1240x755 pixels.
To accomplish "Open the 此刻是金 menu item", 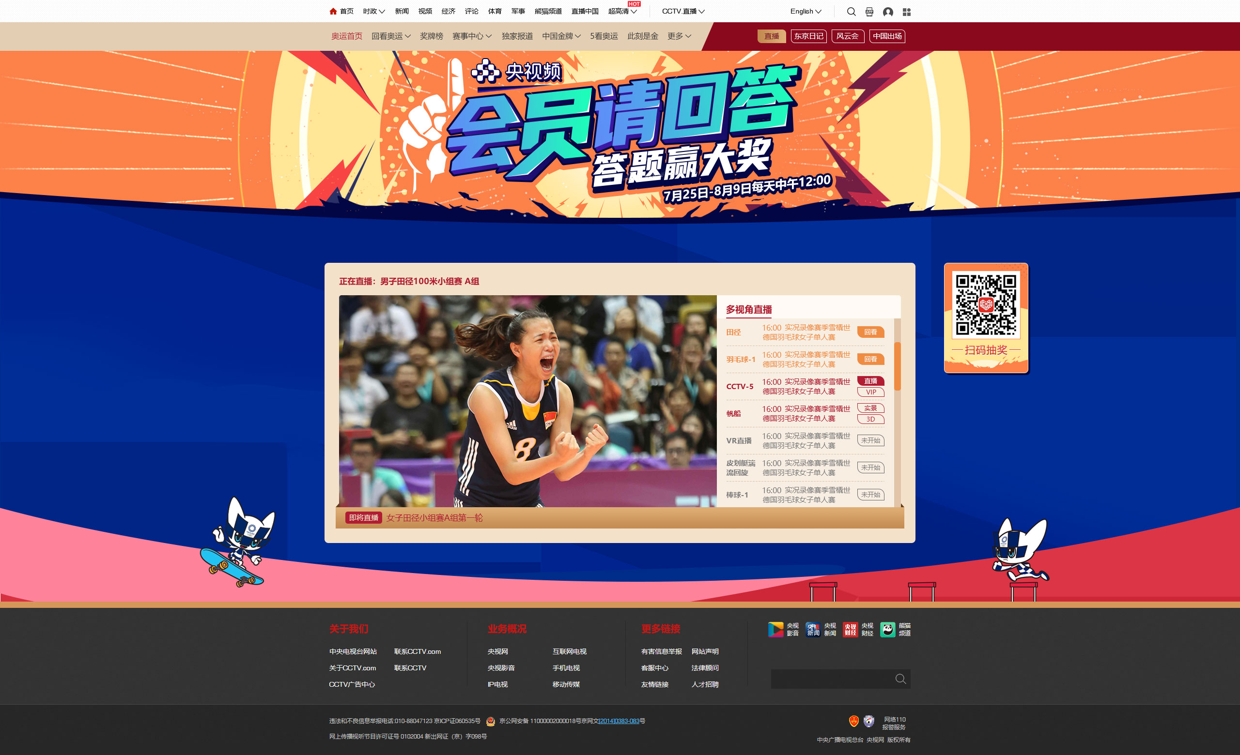I will coord(643,36).
